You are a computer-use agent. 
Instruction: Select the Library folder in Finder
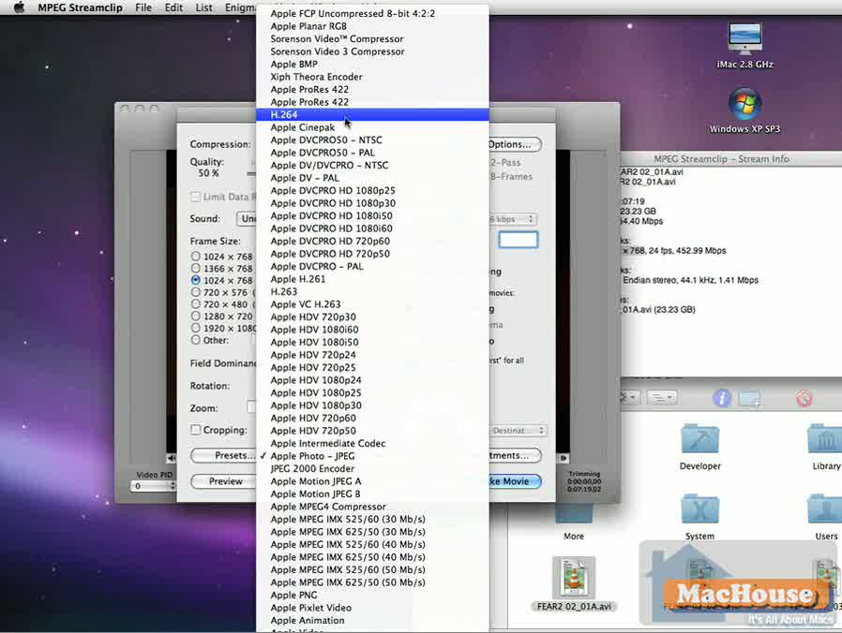coord(826,439)
